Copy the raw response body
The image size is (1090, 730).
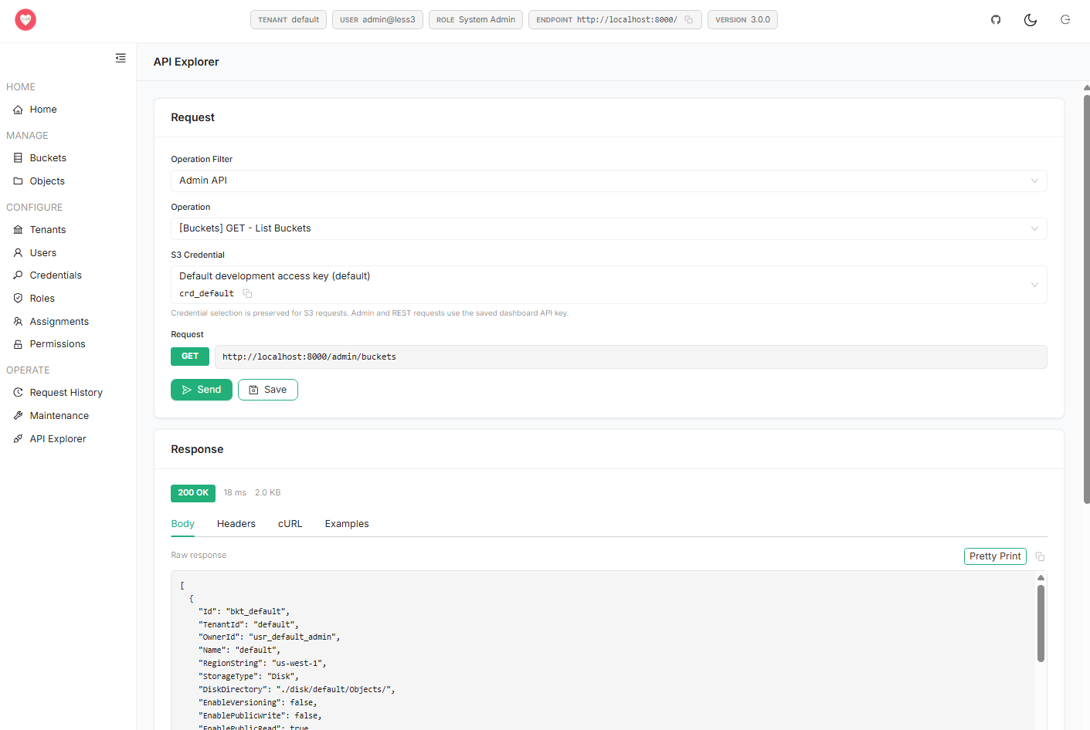click(x=1040, y=556)
